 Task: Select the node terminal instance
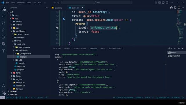tap(176, 52)
